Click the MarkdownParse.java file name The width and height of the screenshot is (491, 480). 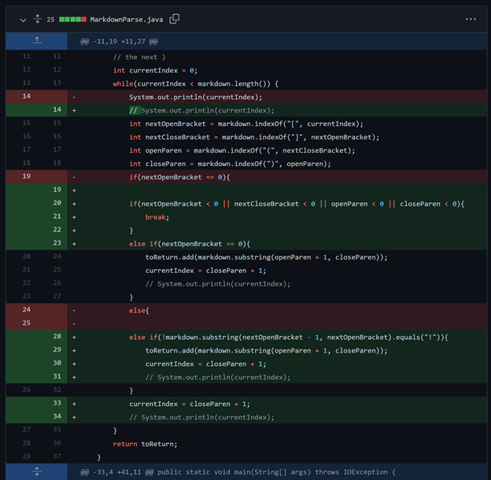[x=127, y=20]
